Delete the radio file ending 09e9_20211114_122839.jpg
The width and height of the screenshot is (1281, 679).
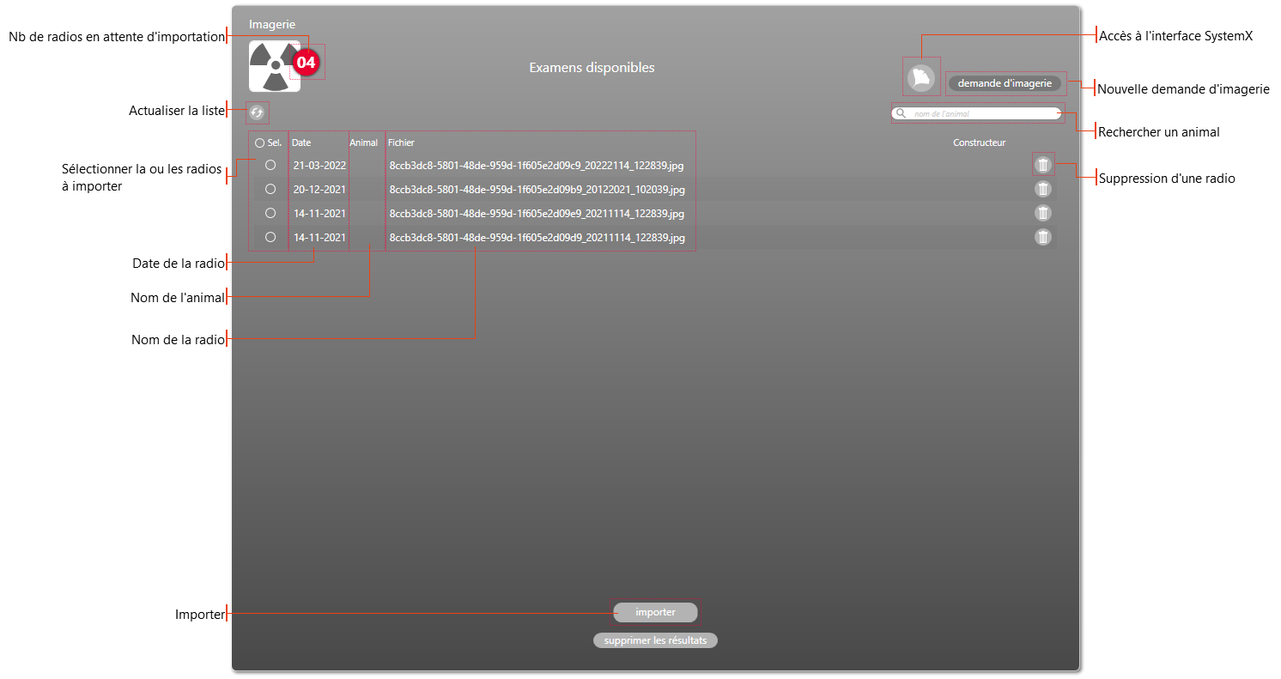1042,213
